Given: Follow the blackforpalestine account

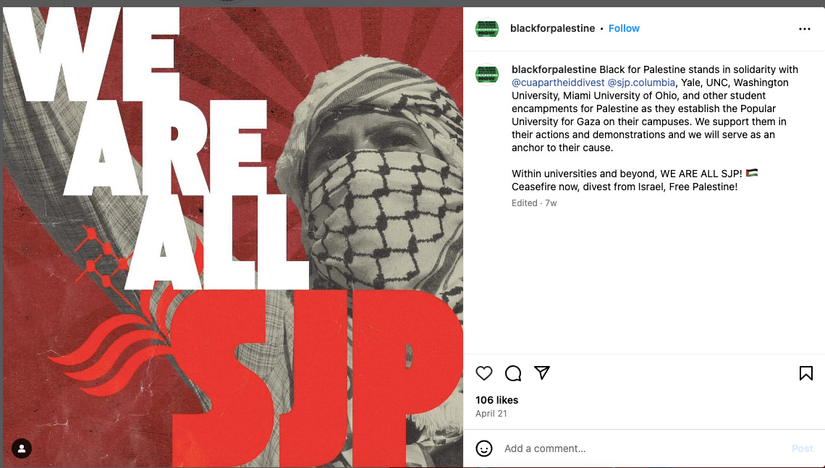Looking at the screenshot, I should coord(624,28).
